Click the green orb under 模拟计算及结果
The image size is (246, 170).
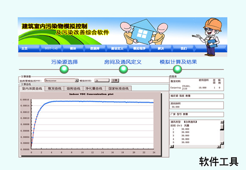177,69
